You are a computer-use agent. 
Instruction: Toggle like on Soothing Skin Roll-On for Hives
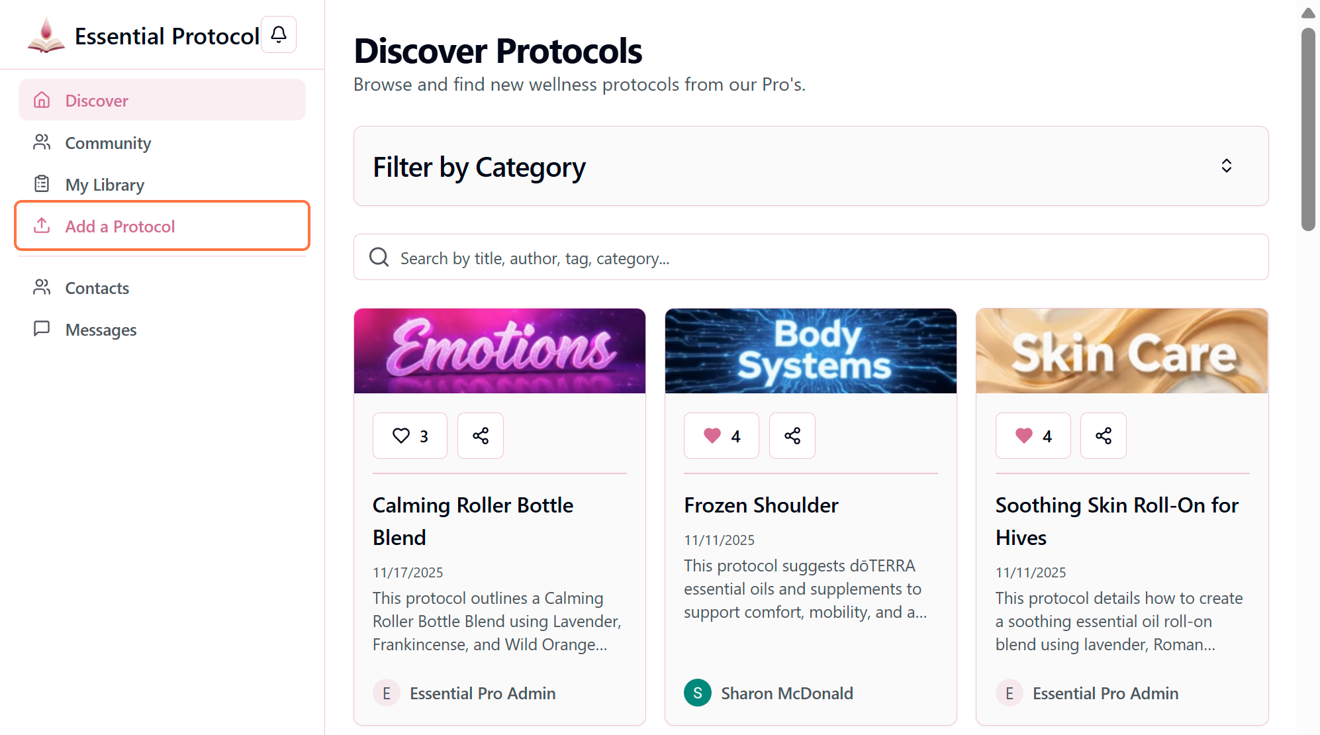pos(1033,436)
